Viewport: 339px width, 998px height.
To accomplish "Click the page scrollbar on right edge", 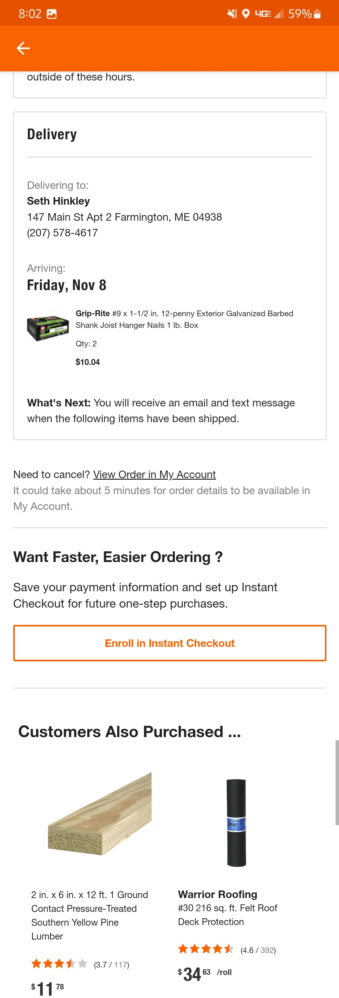I will point(337,782).
